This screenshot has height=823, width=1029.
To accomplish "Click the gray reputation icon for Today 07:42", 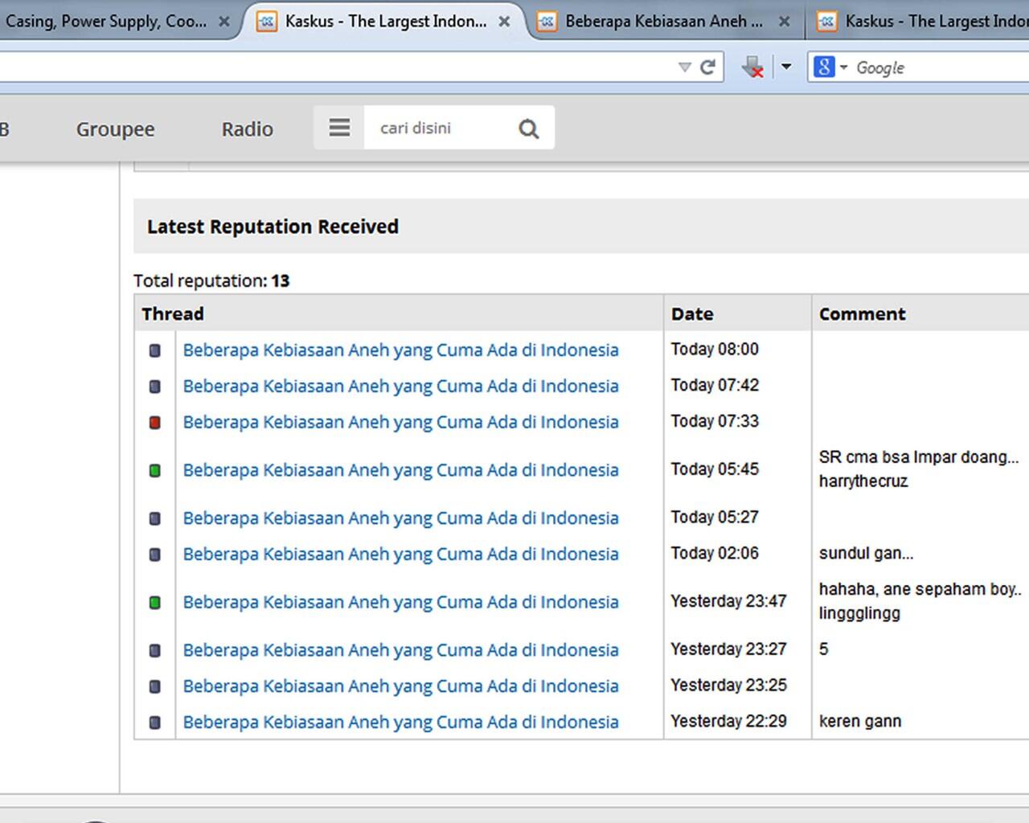I will (x=155, y=387).
